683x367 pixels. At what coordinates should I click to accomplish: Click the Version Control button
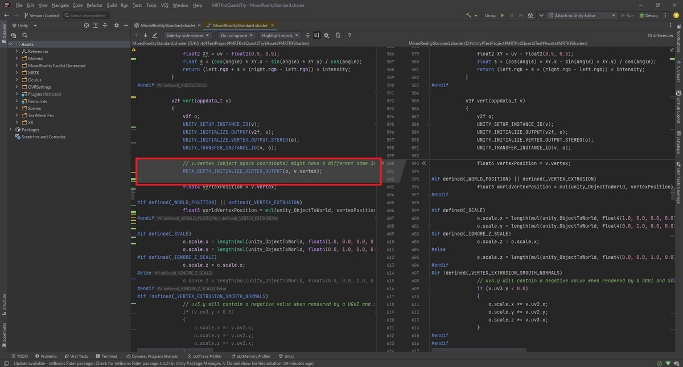click(41, 15)
